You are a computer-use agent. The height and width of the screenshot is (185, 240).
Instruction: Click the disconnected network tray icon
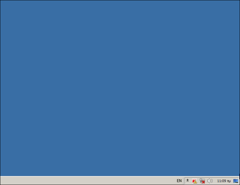(x=202, y=181)
